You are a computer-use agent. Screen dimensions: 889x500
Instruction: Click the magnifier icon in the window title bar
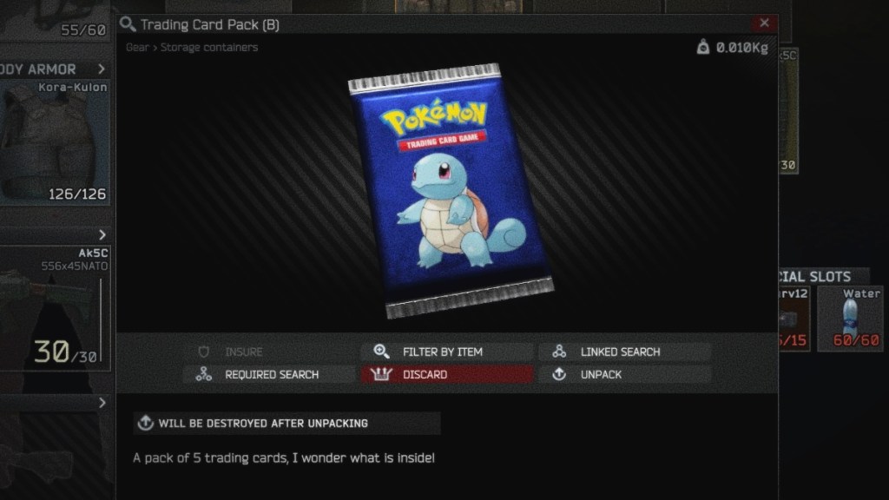pos(127,24)
